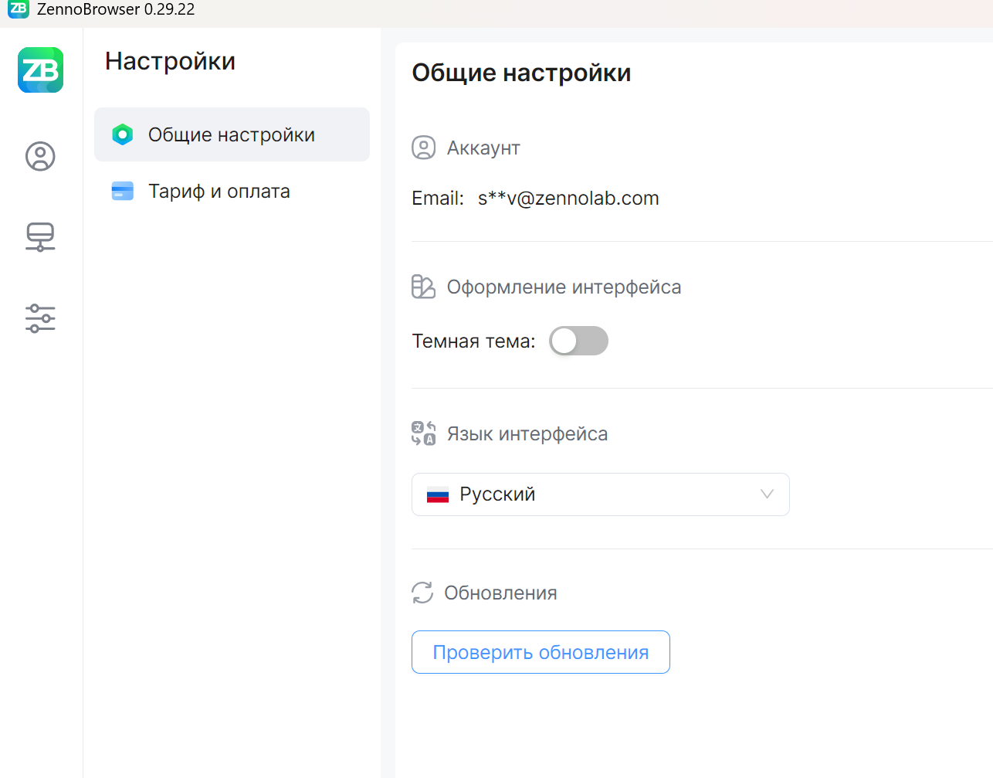Click the Russian flag in language selector
Screen dimensions: 993x778
[x=438, y=495]
